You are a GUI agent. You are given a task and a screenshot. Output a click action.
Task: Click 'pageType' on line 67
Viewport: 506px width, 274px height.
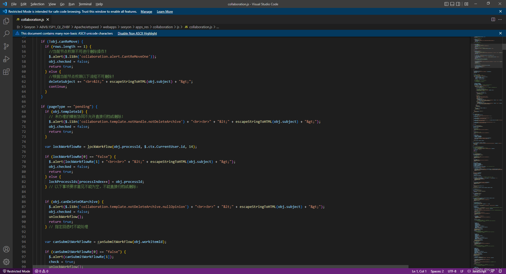pyautogui.click(x=57, y=107)
